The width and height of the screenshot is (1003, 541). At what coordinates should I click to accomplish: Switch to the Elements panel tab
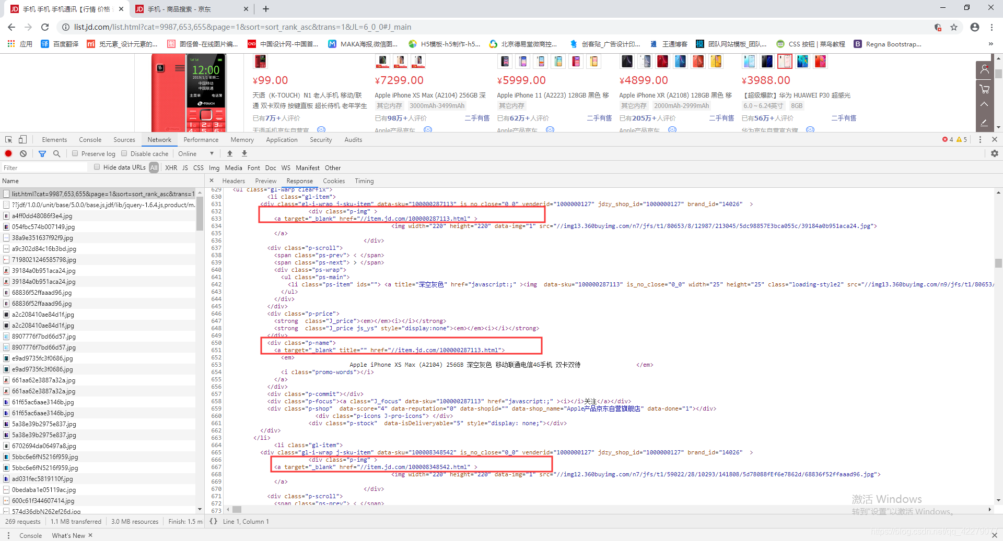pyautogui.click(x=54, y=139)
